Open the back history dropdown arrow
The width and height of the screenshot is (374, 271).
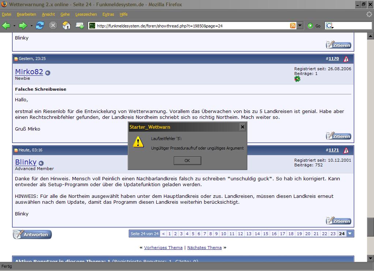click(x=15, y=26)
